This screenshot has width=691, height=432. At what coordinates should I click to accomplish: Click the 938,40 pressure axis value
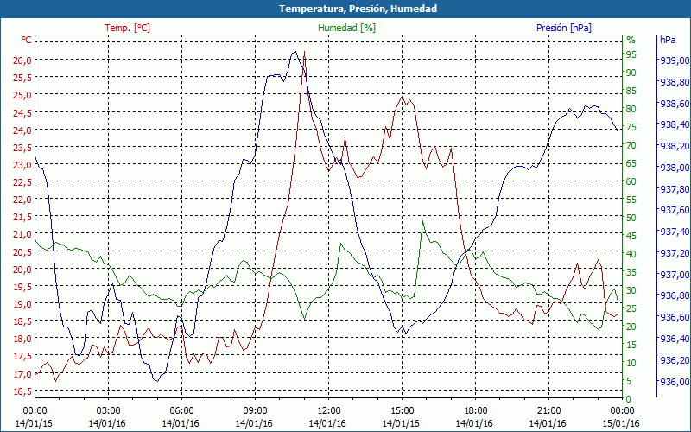pyautogui.click(x=675, y=124)
